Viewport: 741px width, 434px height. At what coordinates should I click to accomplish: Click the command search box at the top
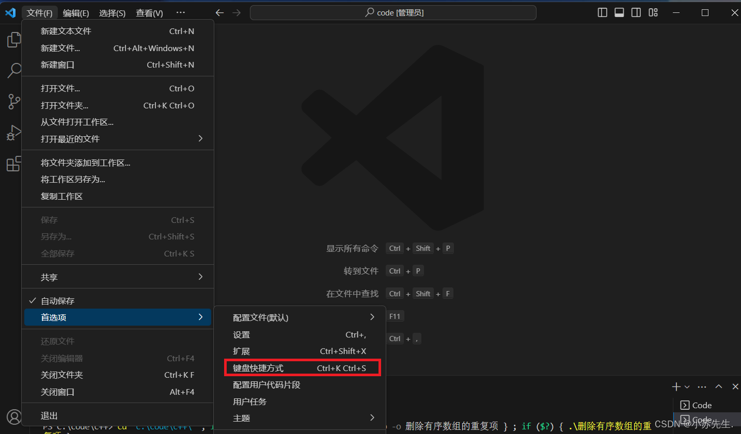392,12
